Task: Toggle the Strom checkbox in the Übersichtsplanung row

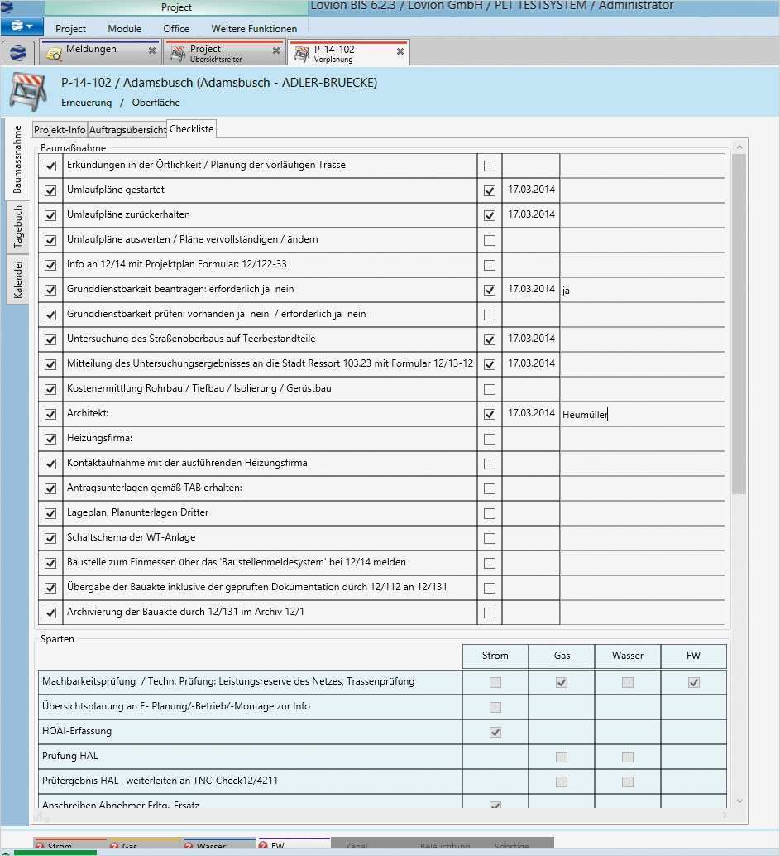Action: (495, 707)
